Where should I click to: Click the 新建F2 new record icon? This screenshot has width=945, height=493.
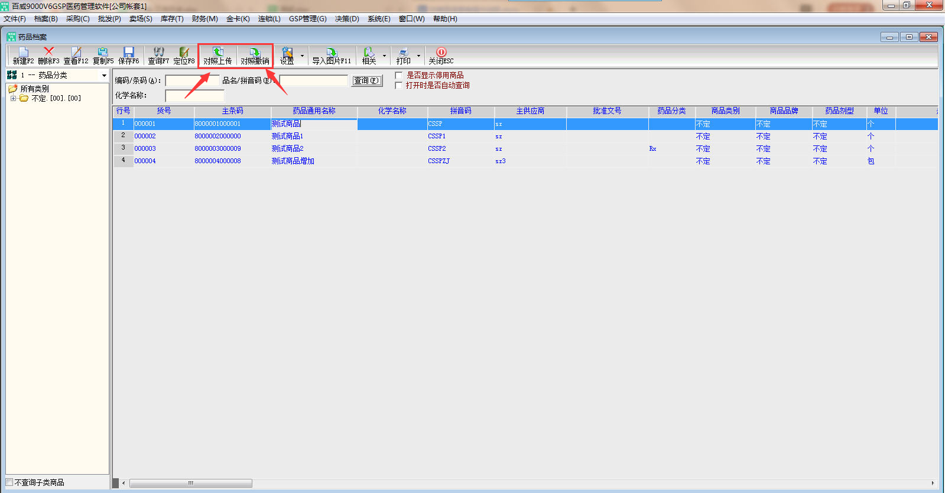(x=23, y=53)
